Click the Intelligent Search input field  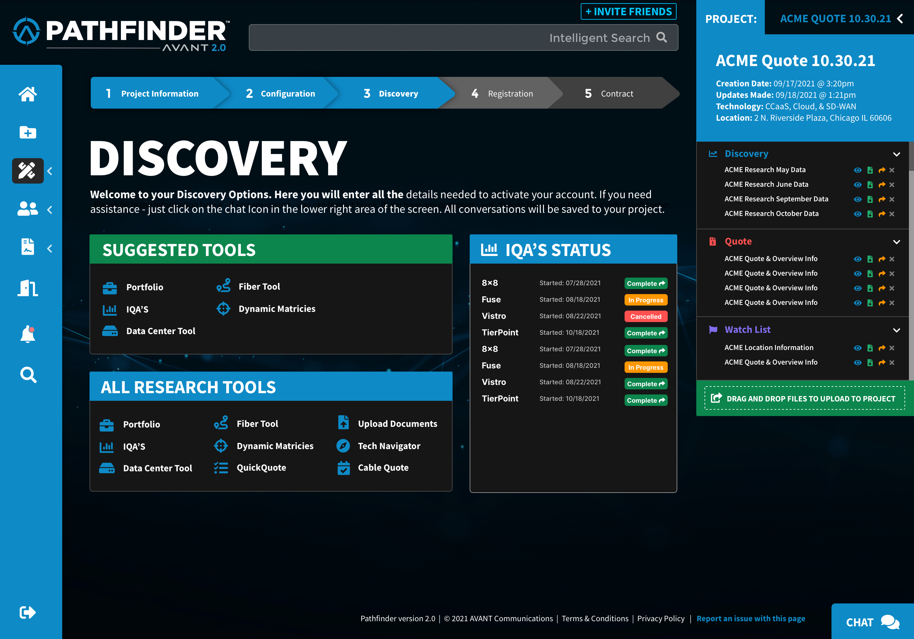pos(463,37)
